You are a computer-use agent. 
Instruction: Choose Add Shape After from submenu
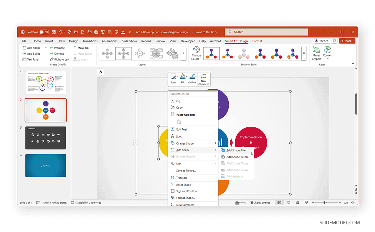[236, 150]
